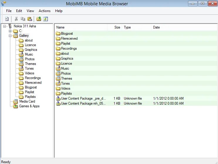Viewport: 218px width, 164px height.
Task: Click the Games & Apps icon in the tree
Action: click(16, 106)
